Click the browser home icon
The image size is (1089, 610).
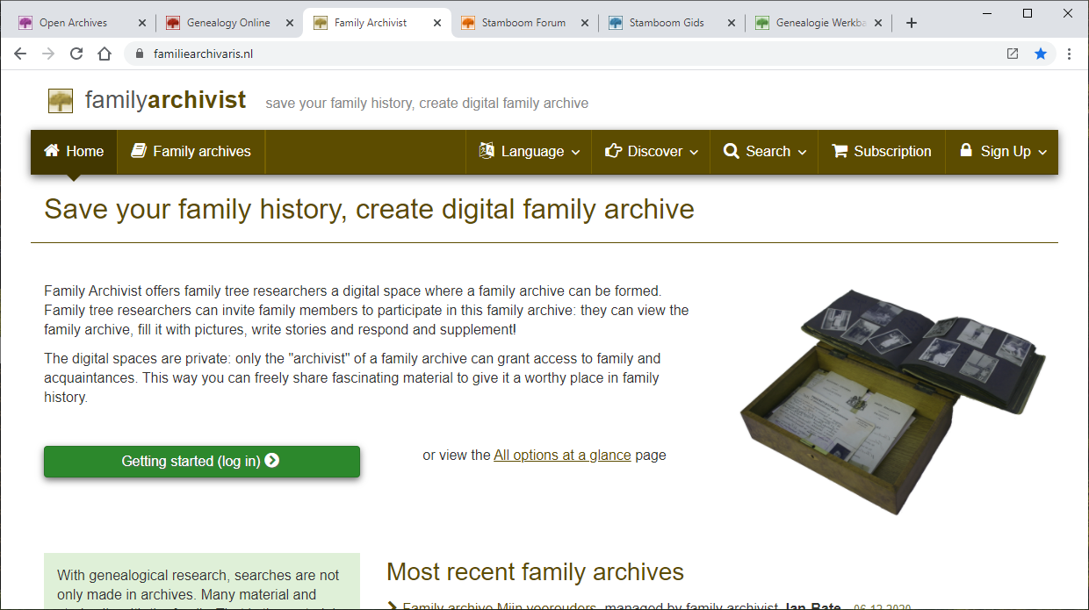[105, 54]
